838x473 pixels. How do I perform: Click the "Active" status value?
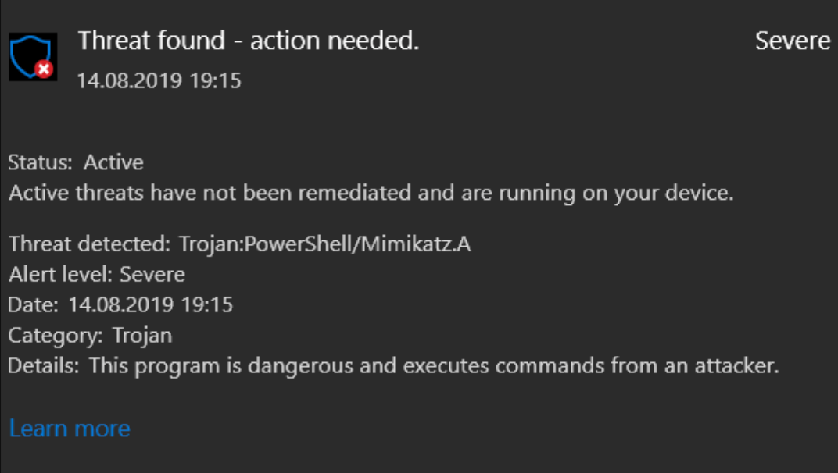tap(114, 163)
